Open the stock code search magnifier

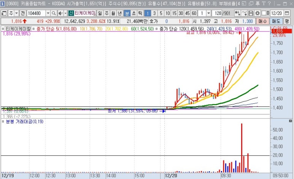(x=54, y=13)
